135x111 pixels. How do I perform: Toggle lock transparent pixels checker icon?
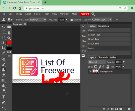pos(96,67)
